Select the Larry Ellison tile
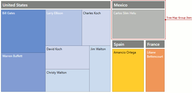Viewport: 192px width, 93px height. pos(64,28)
